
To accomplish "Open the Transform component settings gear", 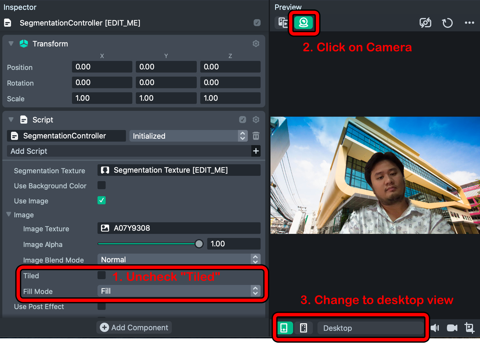I will pos(256,44).
